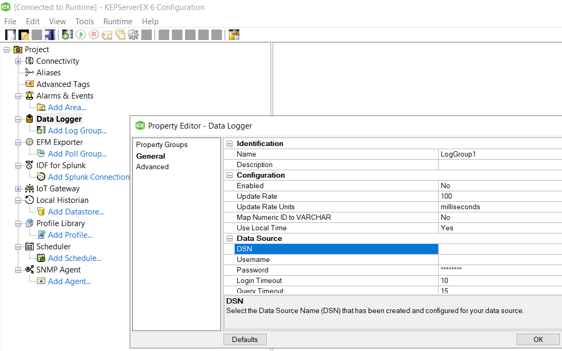Switch to the Advanced property group

click(152, 167)
